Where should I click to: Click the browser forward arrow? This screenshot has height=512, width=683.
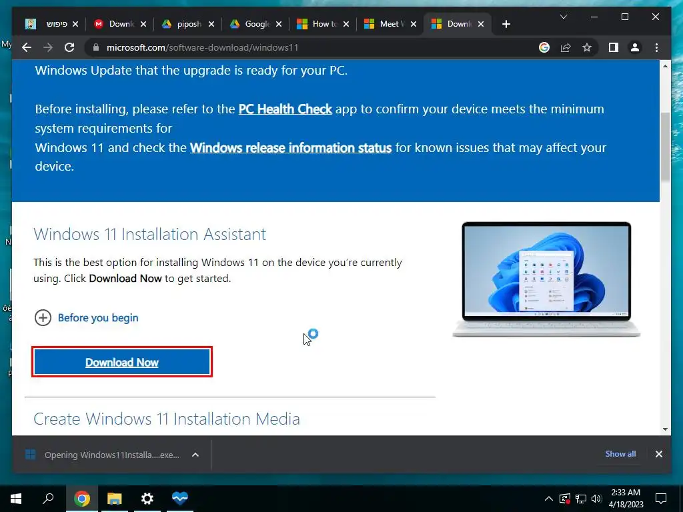click(48, 47)
